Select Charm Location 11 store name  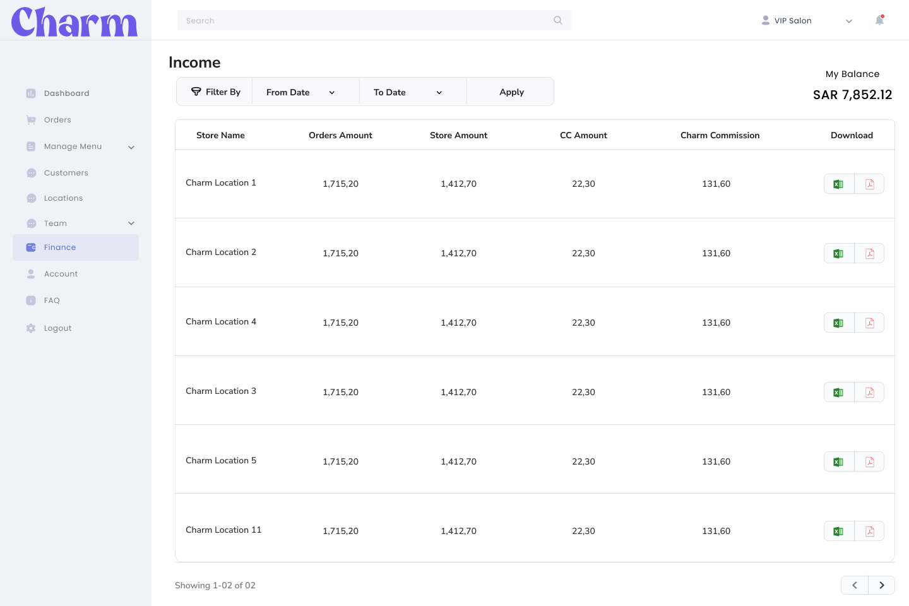[223, 530]
